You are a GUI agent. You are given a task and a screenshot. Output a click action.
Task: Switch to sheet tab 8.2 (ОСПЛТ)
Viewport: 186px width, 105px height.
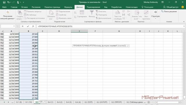(x=102, y=102)
